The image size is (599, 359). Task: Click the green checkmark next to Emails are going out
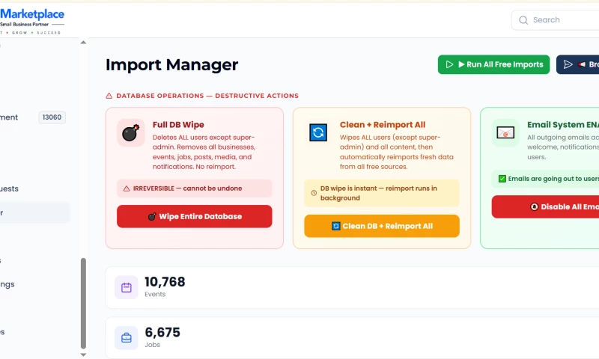click(502, 179)
